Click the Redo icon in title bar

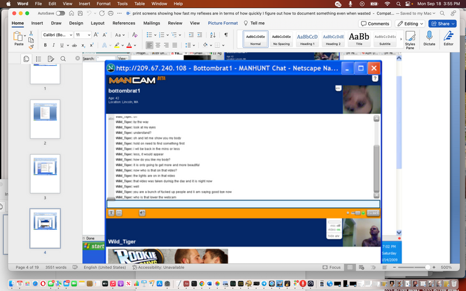click(x=102, y=13)
